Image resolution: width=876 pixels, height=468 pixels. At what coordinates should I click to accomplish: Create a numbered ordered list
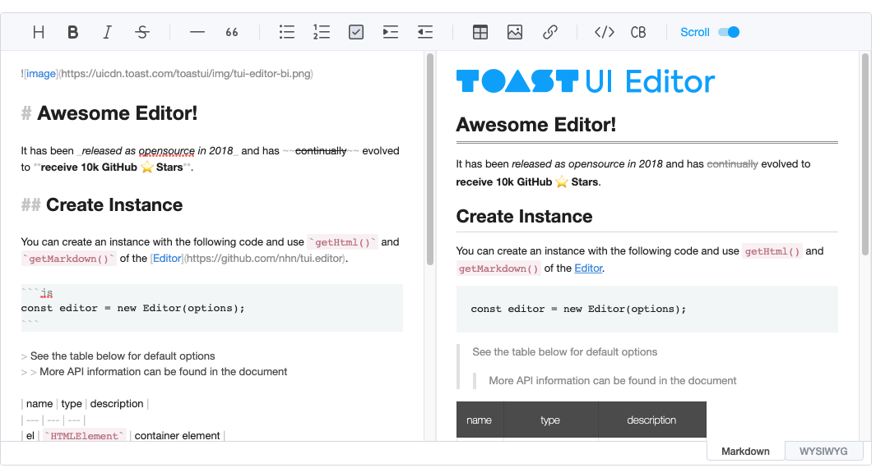tap(322, 32)
